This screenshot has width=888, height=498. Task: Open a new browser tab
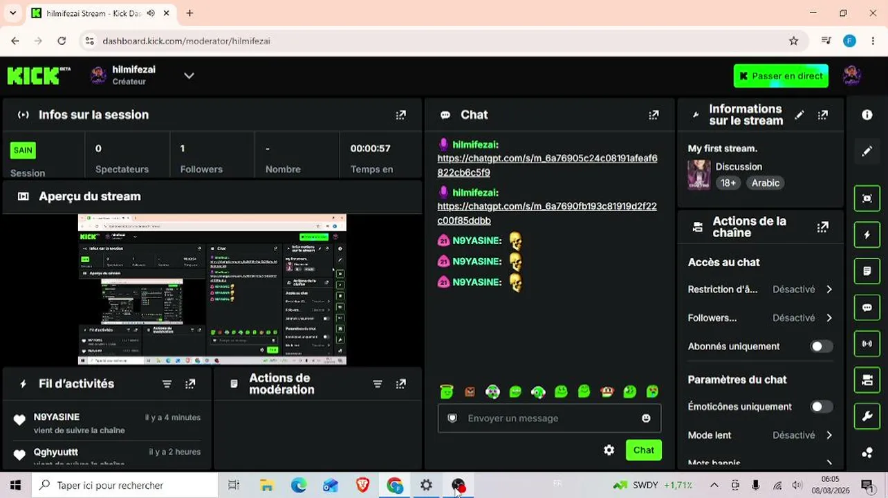click(189, 13)
